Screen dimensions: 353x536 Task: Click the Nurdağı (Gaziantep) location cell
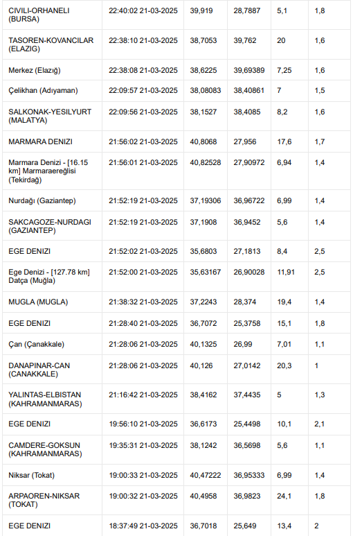tap(52, 200)
